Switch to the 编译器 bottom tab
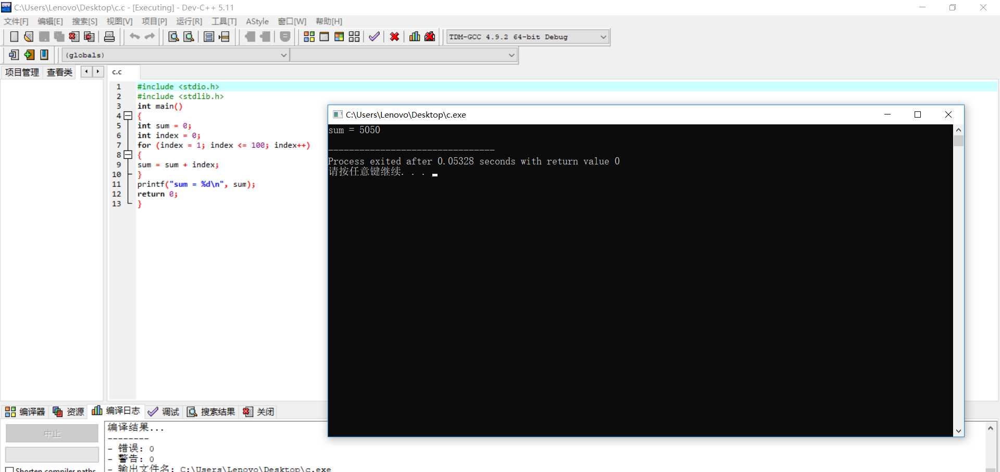Screen dimensions: 1000x472 point(26,412)
